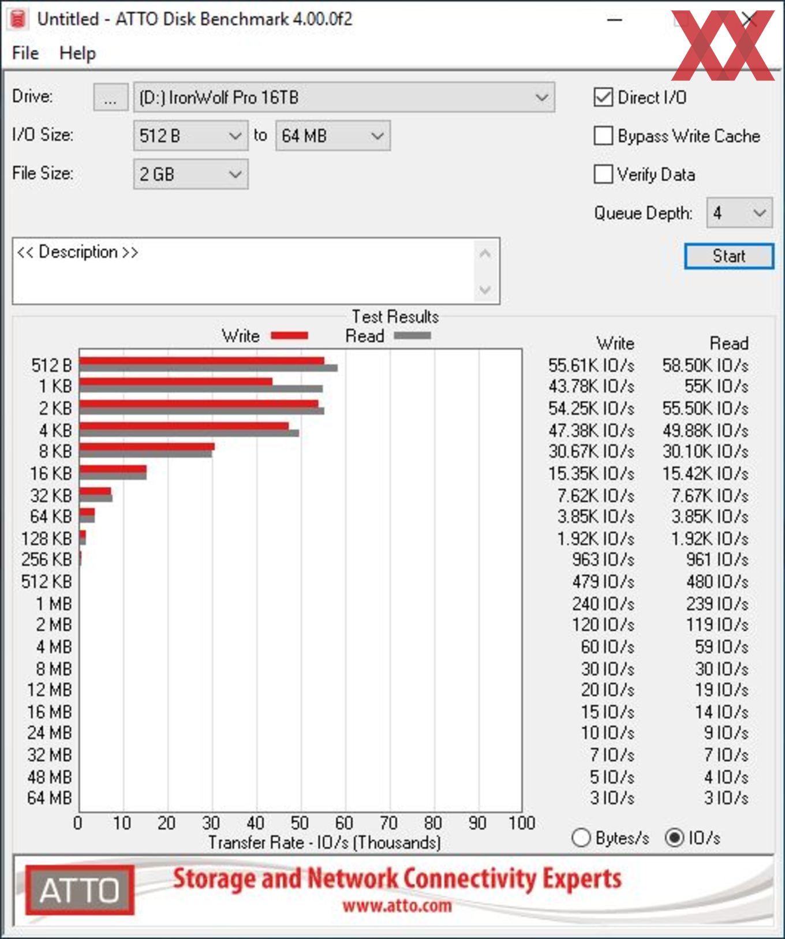Screen dimensions: 785x939
Task: Click the 7.62K IO/s write value
Action: tap(596, 496)
